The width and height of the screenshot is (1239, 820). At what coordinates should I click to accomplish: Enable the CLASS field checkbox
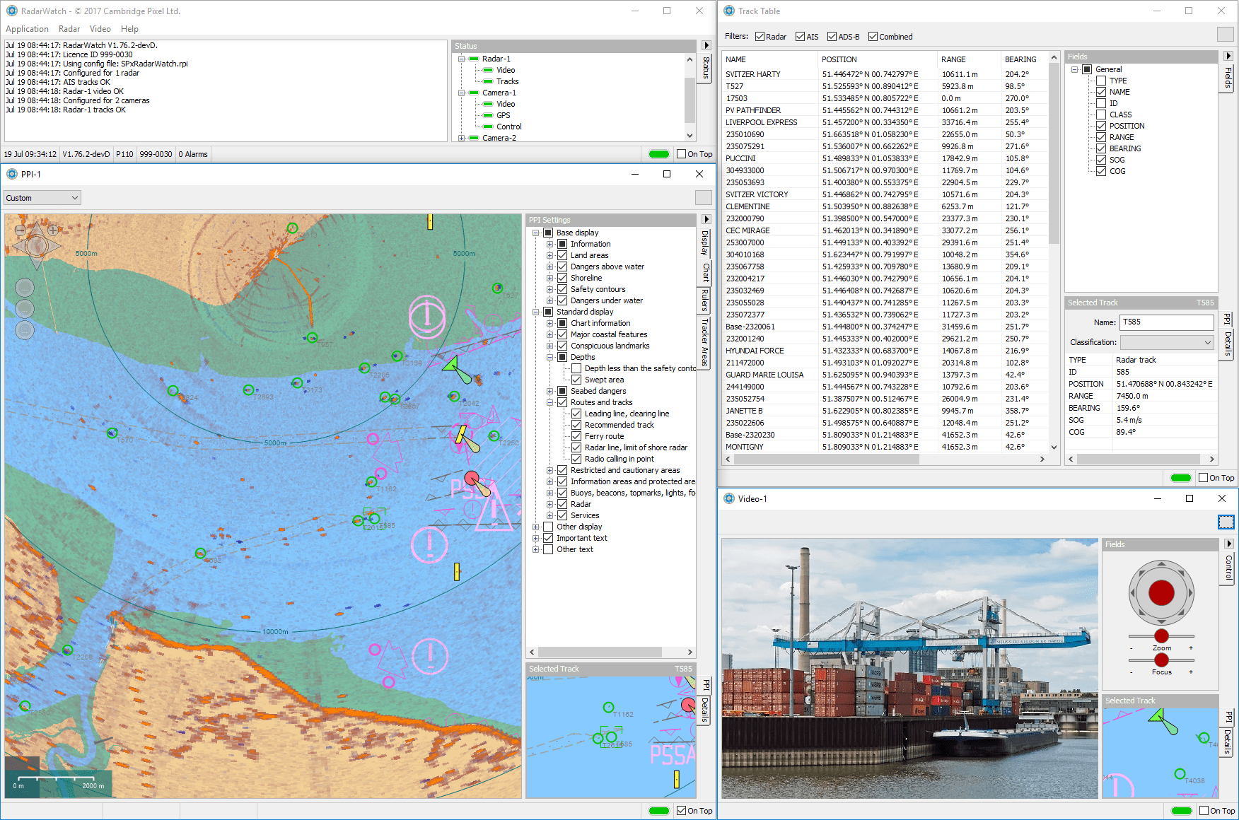[1101, 115]
